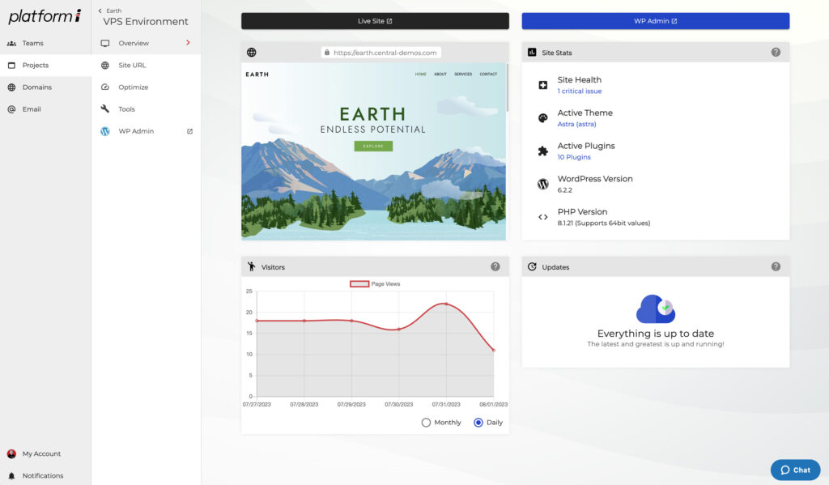829x485 pixels.
Task: Open the Projects menu item
Action: point(36,66)
